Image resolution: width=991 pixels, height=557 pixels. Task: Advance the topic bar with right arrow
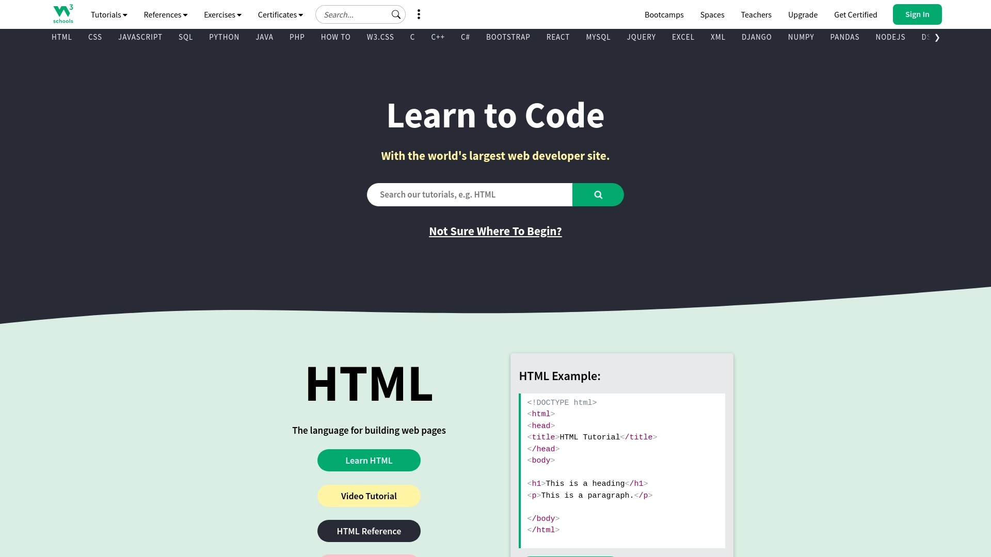click(x=937, y=37)
